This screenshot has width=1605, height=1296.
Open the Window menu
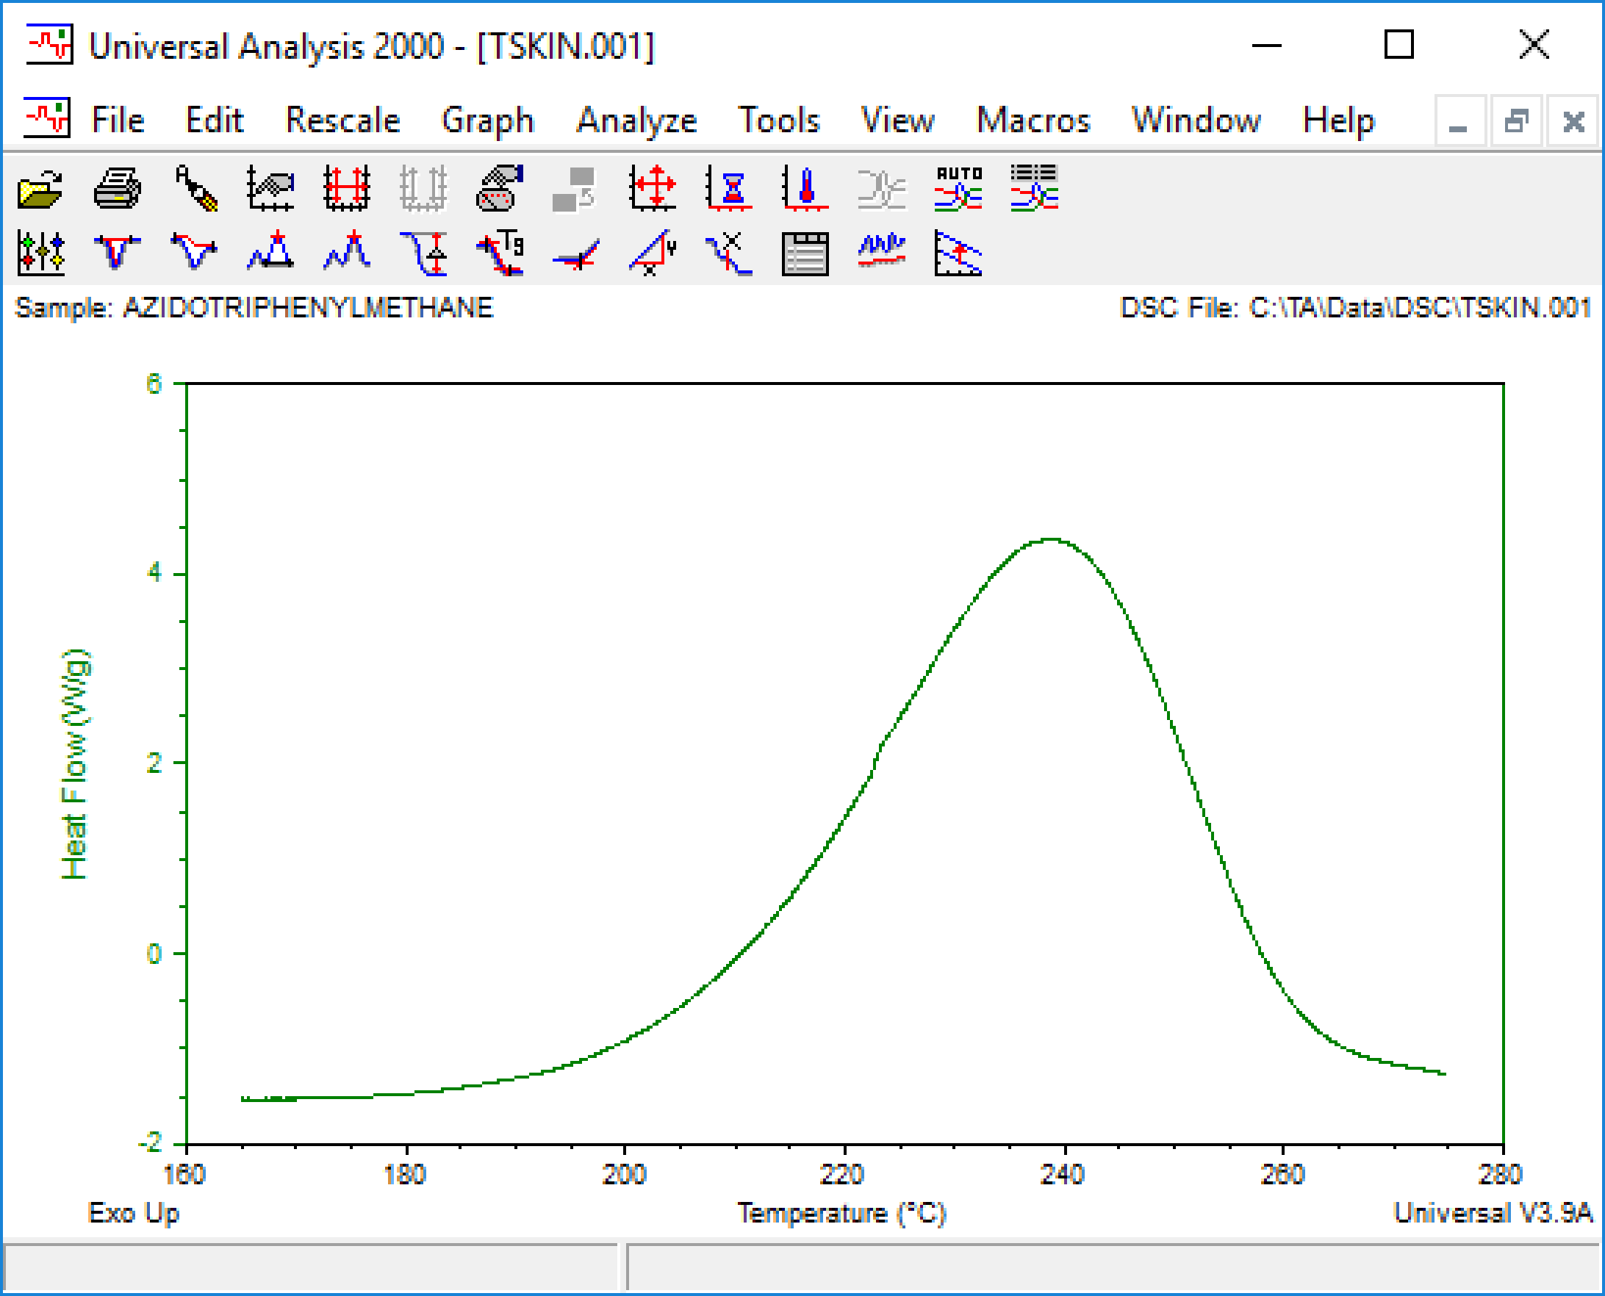(1196, 120)
